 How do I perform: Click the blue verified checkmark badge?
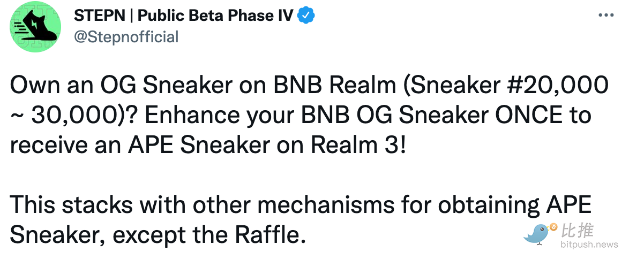click(x=306, y=16)
